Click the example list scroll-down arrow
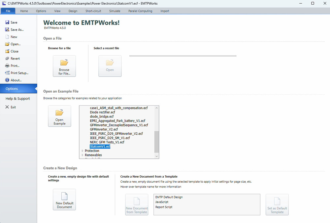Viewport: 330px width, 223px height. [156, 156]
